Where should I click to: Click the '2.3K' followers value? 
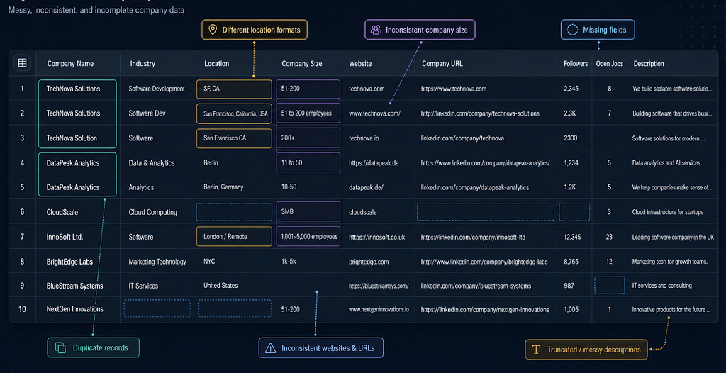click(570, 113)
